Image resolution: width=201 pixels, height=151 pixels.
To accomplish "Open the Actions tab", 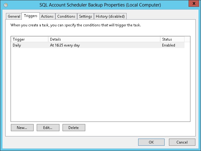I will 47,16.
